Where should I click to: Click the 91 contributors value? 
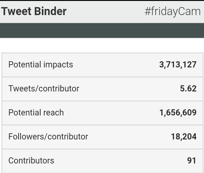coord(191,161)
